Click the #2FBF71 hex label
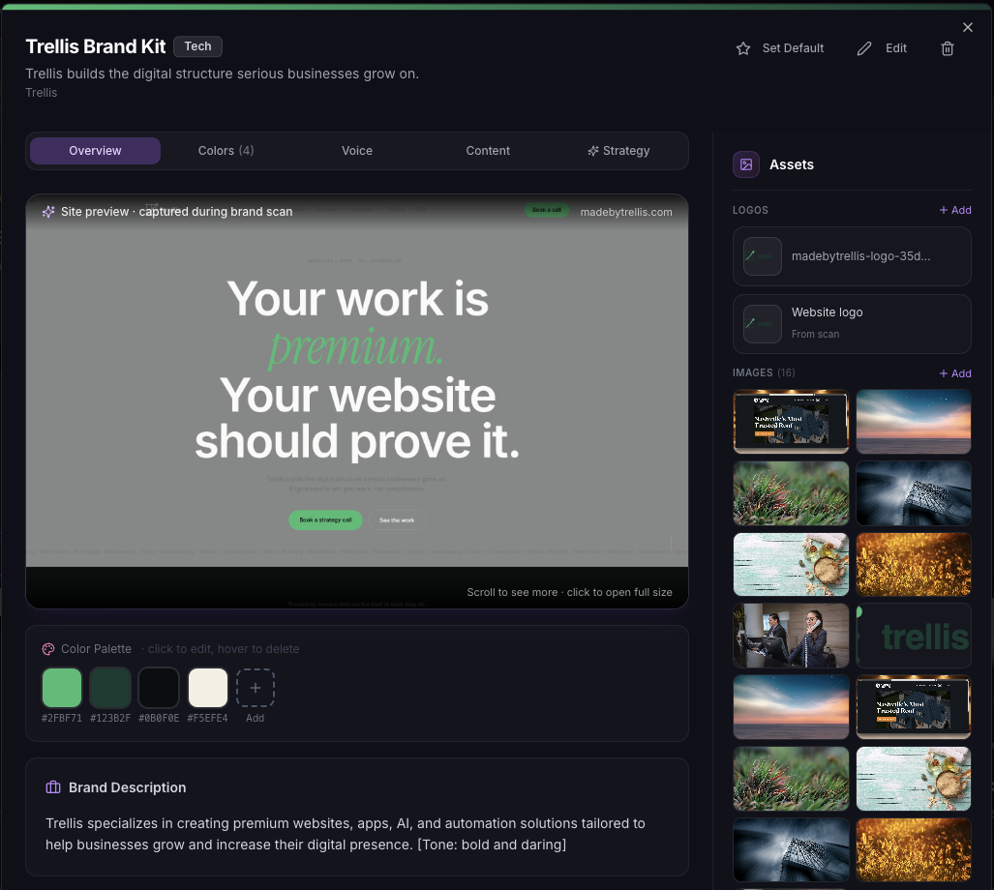 [x=62, y=718]
